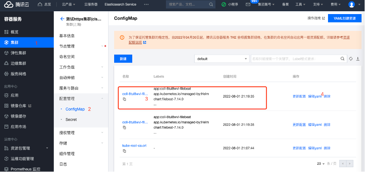Click the 镜像缓存 sidebar icon

tap(6, 117)
